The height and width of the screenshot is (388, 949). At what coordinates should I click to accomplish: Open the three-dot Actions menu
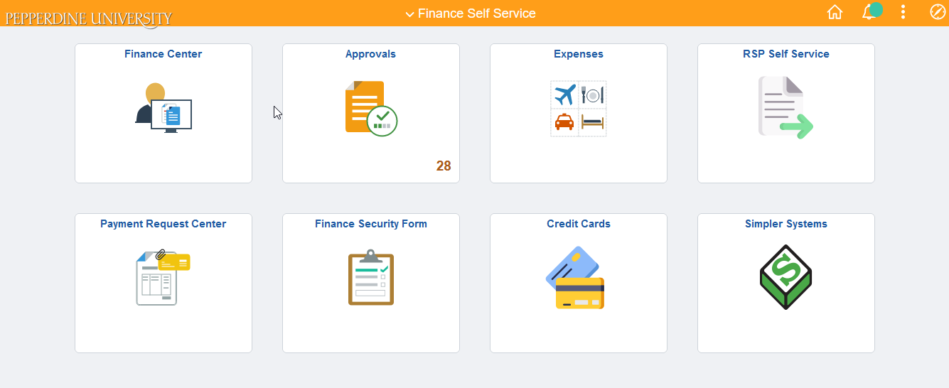click(x=903, y=13)
